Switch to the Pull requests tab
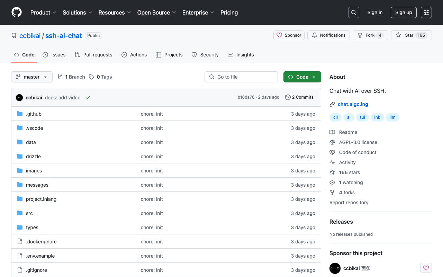 [x=93, y=55]
